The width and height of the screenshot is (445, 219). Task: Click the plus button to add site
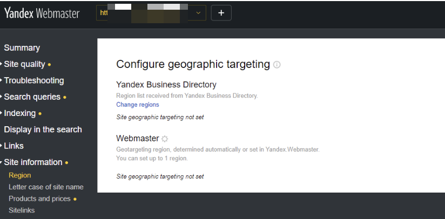pyautogui.click(x=221, y=13)
